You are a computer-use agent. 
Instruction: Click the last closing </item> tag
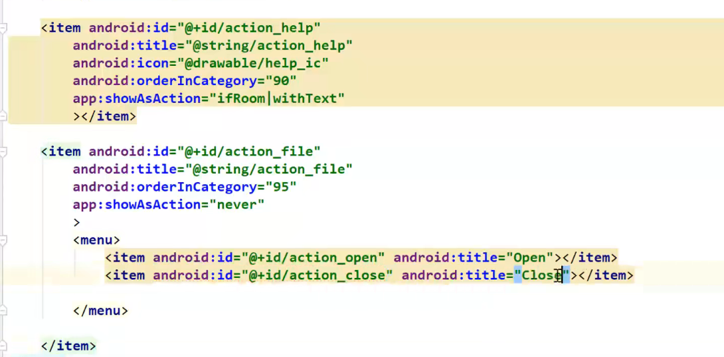point(68,346)
